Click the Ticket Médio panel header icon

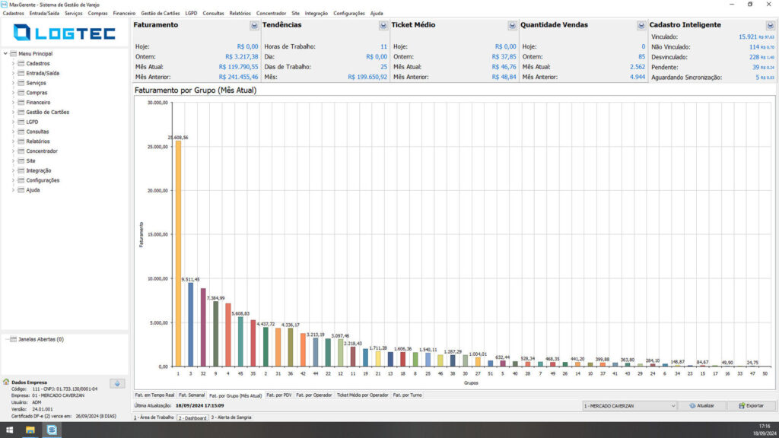[x=512, y=25]
